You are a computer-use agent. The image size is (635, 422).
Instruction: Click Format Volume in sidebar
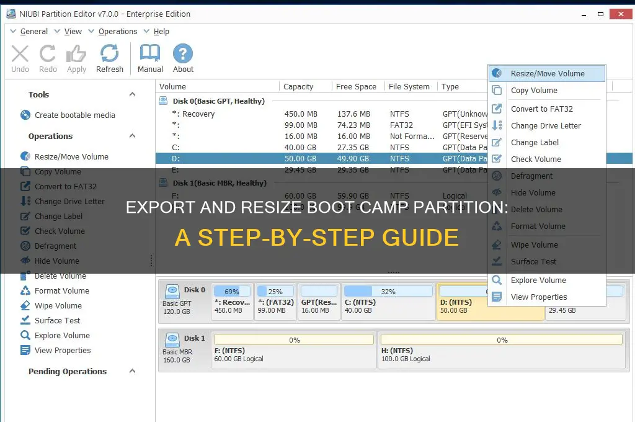tap(62, 290)
